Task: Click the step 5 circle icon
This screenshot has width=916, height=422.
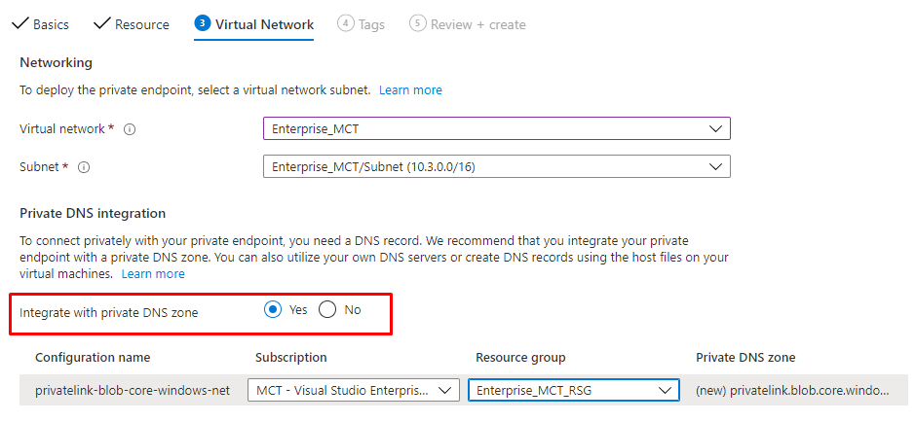Action: point(418,23)
